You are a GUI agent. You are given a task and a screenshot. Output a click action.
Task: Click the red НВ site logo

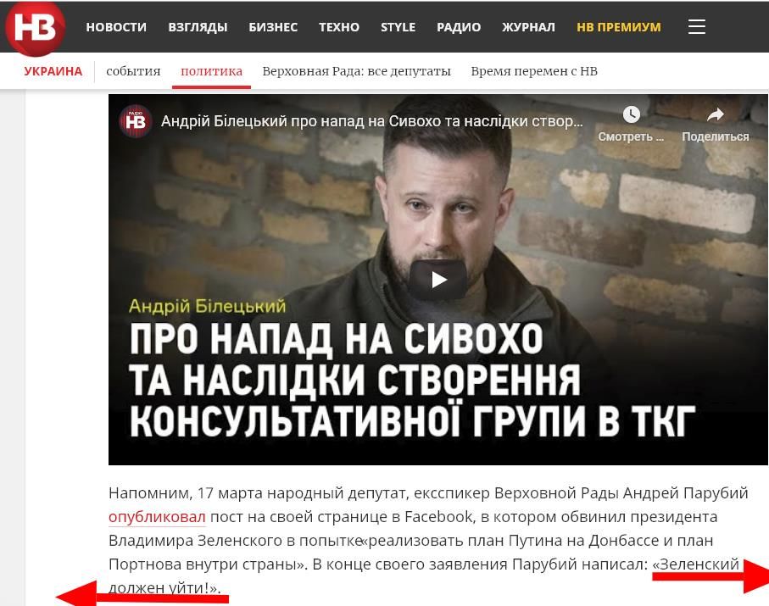pyautogui.click(x=35, y=27)
